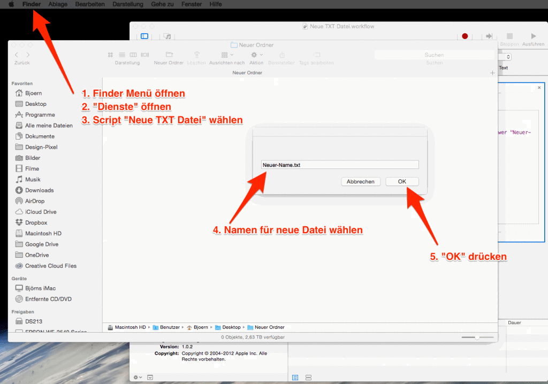Image resolution: width=548 pixels, height=384 pixels.
Task: Click Neuer Ordner toolbar icon
Action: 169,55
